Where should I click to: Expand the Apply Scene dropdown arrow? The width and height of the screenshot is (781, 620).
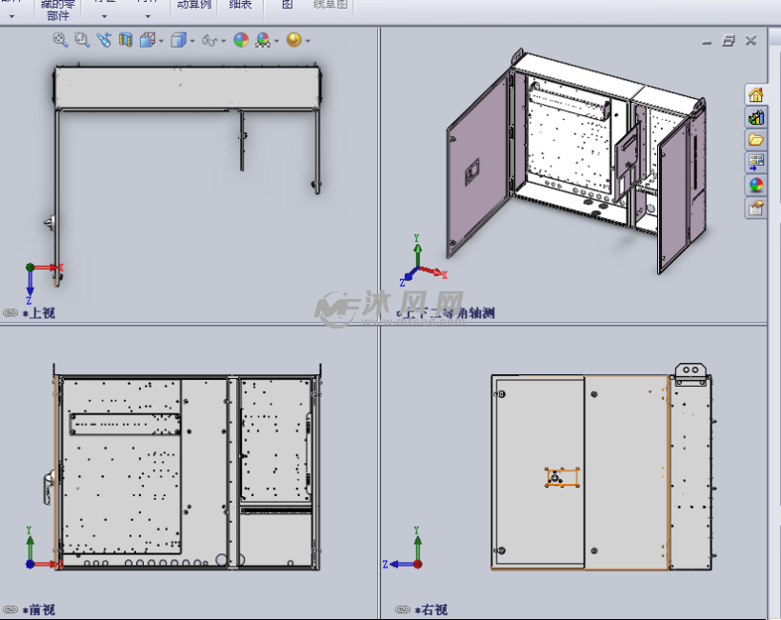(276, 41)
